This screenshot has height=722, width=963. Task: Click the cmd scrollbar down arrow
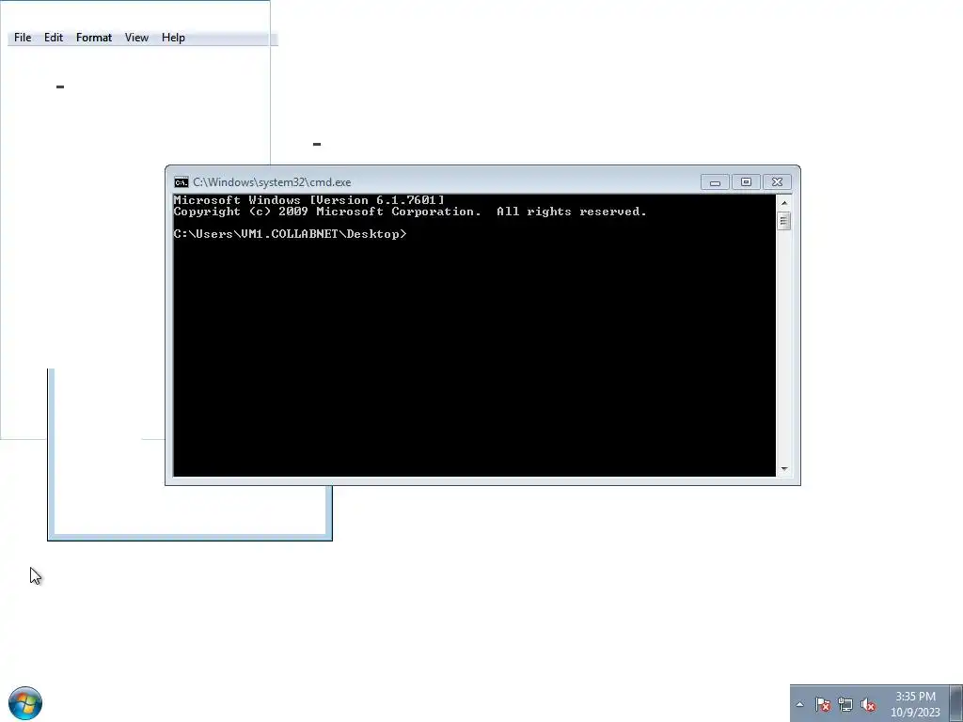(x=784, y=469)
